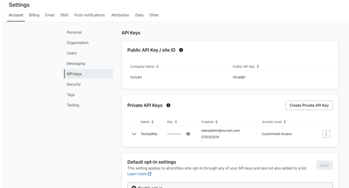Switch to the Billing tab
The image size is (349, 188).
tap(34, 15)
